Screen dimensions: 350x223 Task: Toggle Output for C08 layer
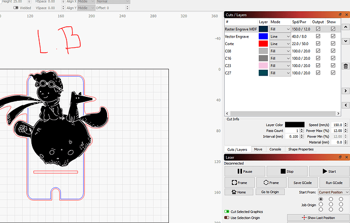[318, 51]
